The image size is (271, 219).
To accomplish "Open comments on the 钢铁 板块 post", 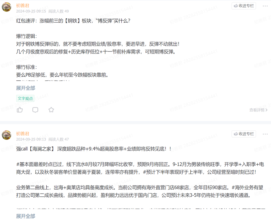I will click(x=35, y=110).
